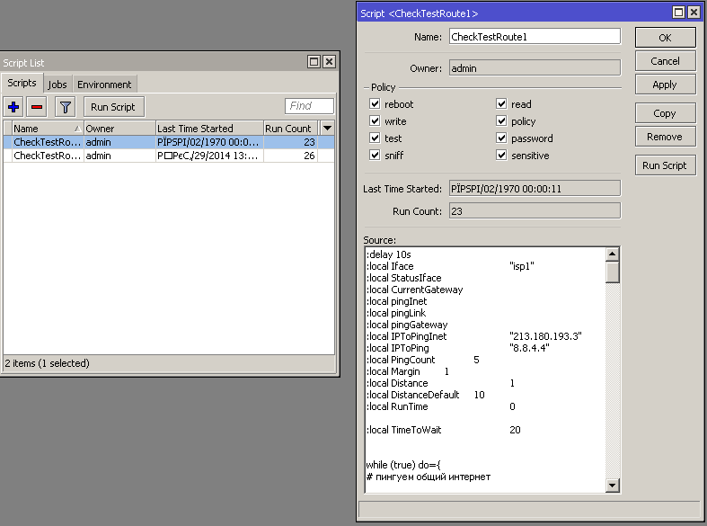Image resolution: width=707 pixels, height=526 pixels.
Task: Click the Cancel button
Action: [x=665, y=61]
